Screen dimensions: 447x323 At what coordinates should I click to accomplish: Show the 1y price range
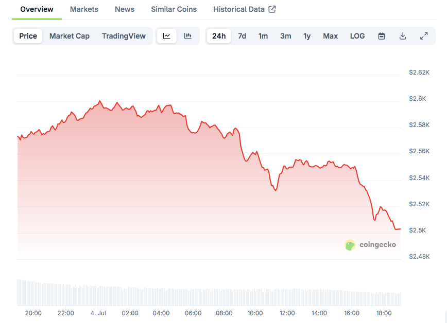(307, 36)
